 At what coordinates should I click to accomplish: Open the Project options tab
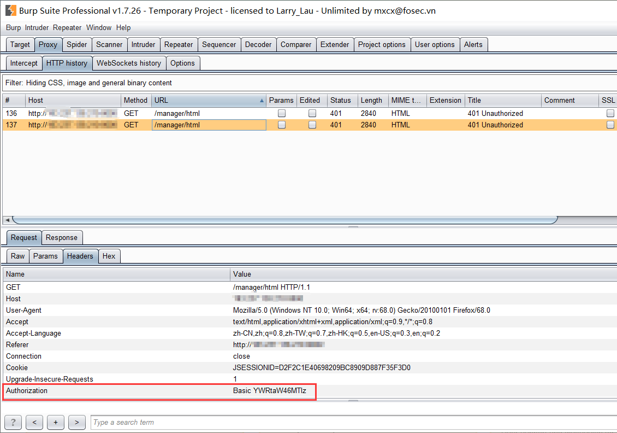pos(382,44)
